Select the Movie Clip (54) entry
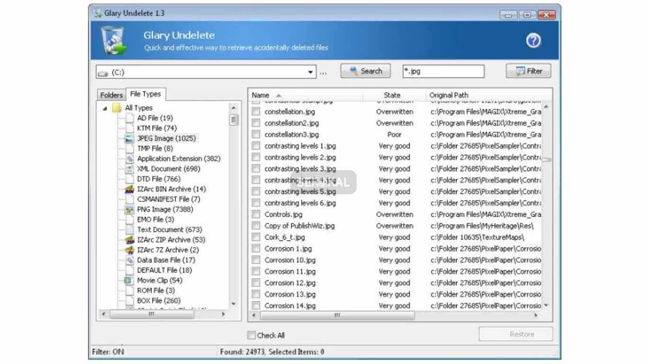The width and height of the screenshot is (647, 364). [160, 280]
